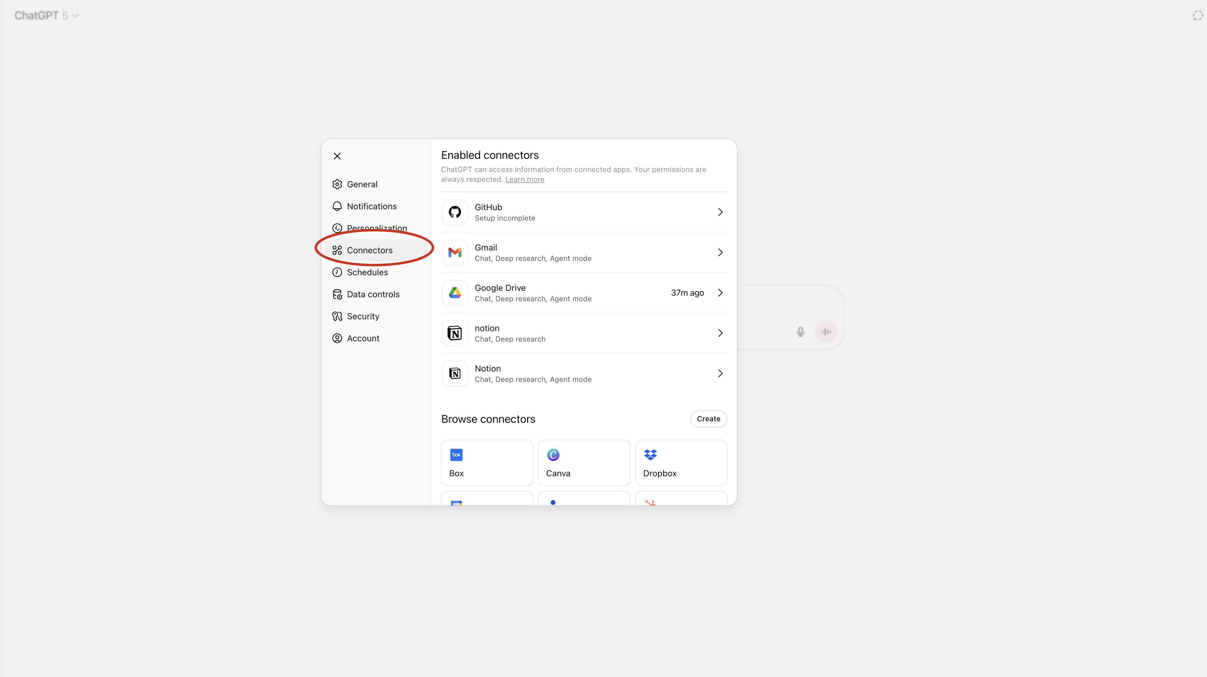This screenshot has width=1207, height=677.
Task: Click the microphone dictation icon
Action: [800, 331]
